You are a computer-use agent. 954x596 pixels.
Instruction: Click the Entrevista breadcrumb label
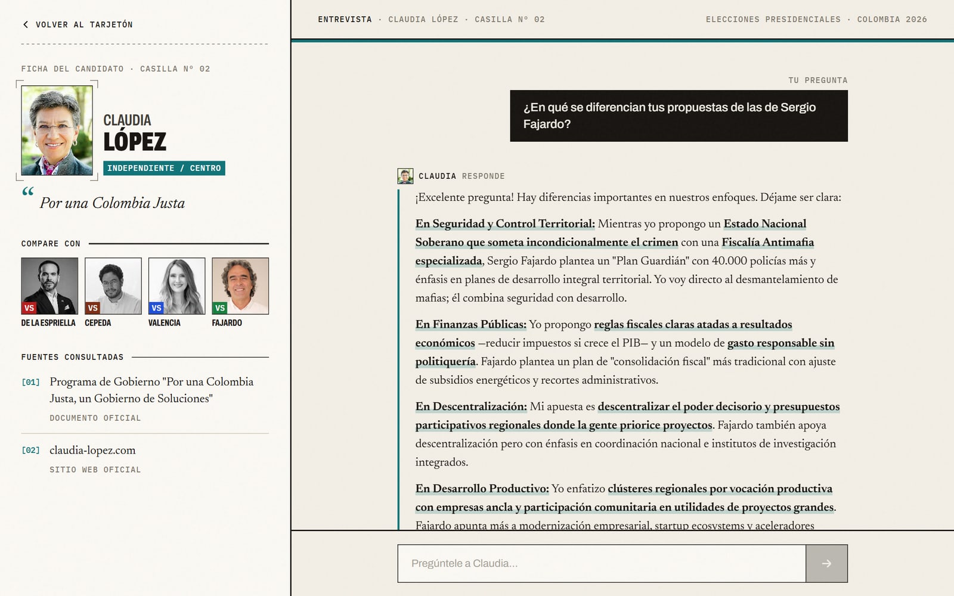tap(345, 20)
